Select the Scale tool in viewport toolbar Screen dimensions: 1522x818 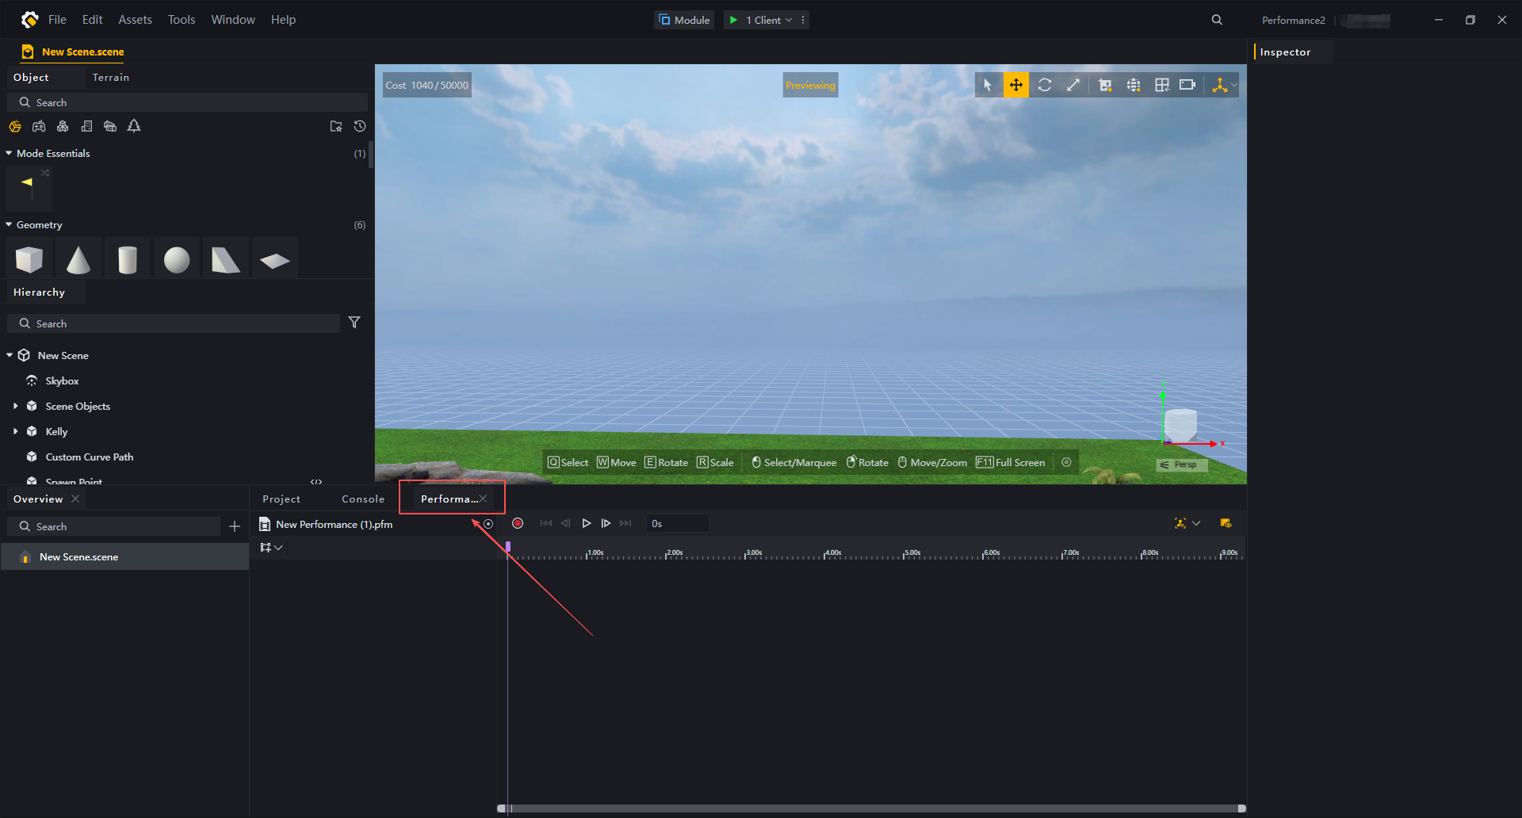click(1073, 85)
